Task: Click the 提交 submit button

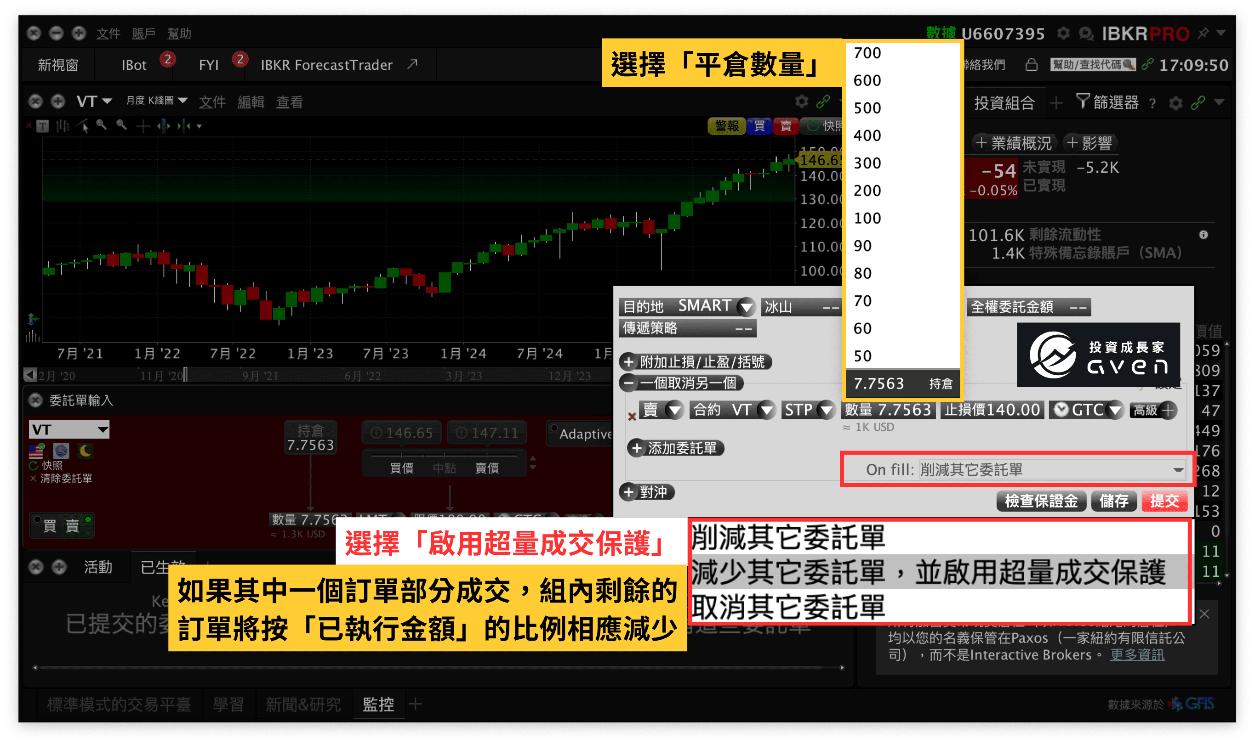Action: click(x=1165, y=501)
